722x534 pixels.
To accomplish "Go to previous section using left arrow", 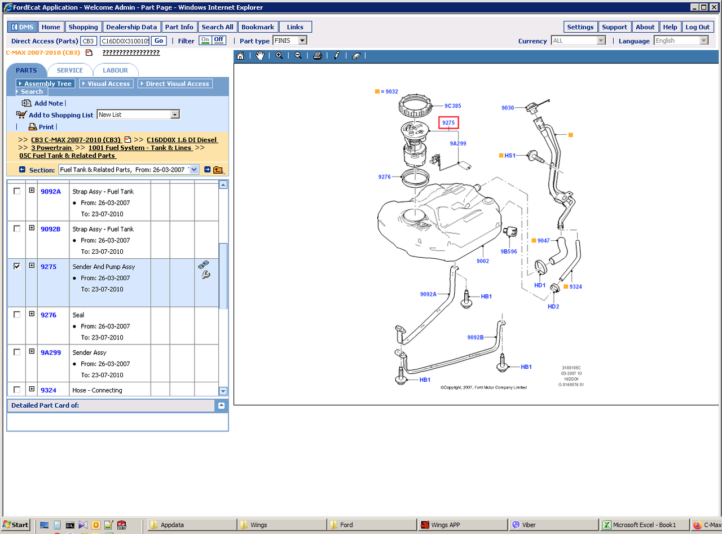I will pyautogui.click(x=22, y=170).
